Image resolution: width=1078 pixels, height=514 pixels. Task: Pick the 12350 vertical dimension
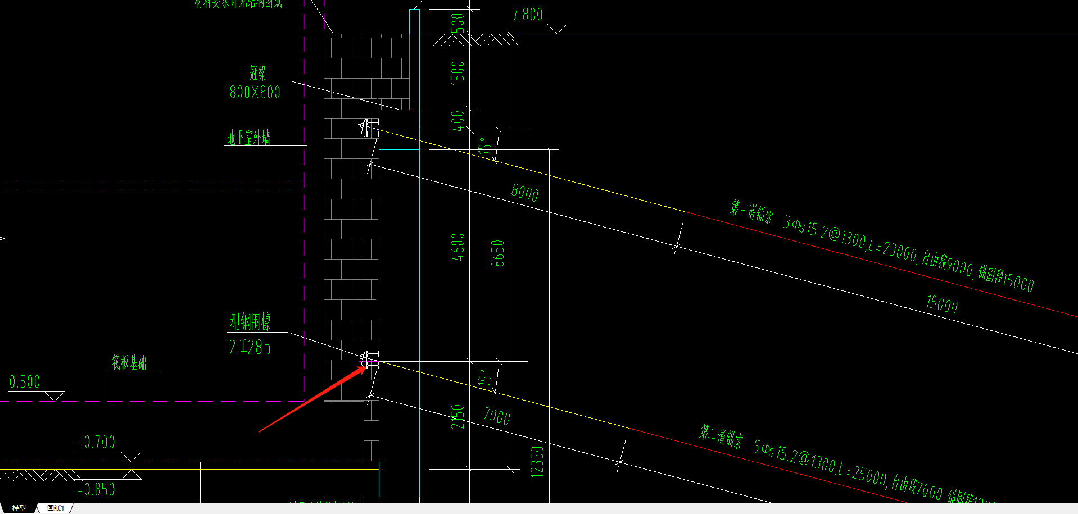point(537,462)
